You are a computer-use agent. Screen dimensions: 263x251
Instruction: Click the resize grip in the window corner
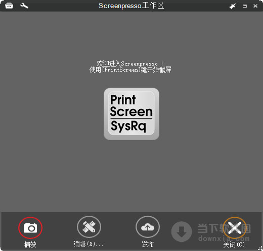pyautogui.click(x=260, y=248)
